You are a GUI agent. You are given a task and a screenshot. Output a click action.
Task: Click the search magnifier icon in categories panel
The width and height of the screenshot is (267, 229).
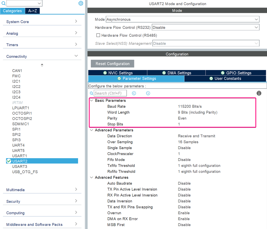(3, 3)
